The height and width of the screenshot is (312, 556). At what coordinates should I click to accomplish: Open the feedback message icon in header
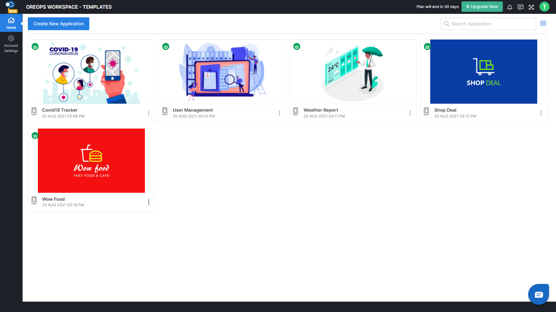click(x=521, y=7)
